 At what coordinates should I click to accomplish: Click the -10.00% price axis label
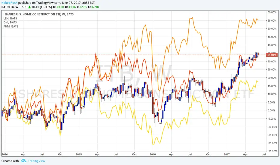pyautogui.click(x=272, y=127)
